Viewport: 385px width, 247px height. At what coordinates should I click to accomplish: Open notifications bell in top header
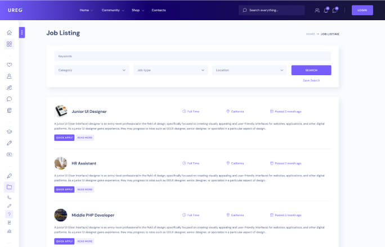tap(326, 10)
